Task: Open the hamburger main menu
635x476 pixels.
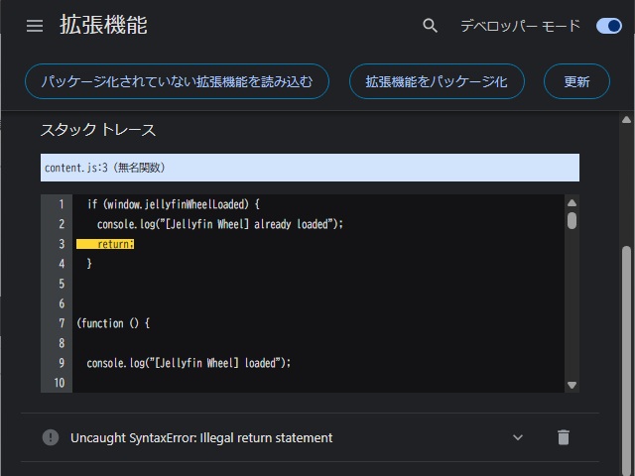Action: [x=35, y=26]
